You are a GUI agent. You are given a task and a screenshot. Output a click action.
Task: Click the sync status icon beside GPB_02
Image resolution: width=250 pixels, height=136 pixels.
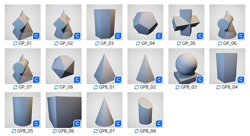click(137, 87)
